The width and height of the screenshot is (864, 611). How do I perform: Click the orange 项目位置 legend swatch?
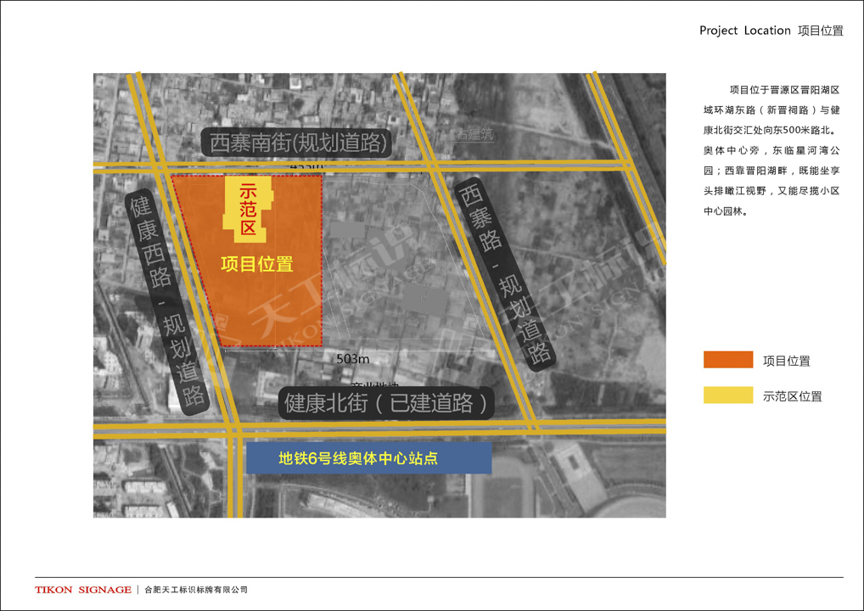(x=727, y=360)
